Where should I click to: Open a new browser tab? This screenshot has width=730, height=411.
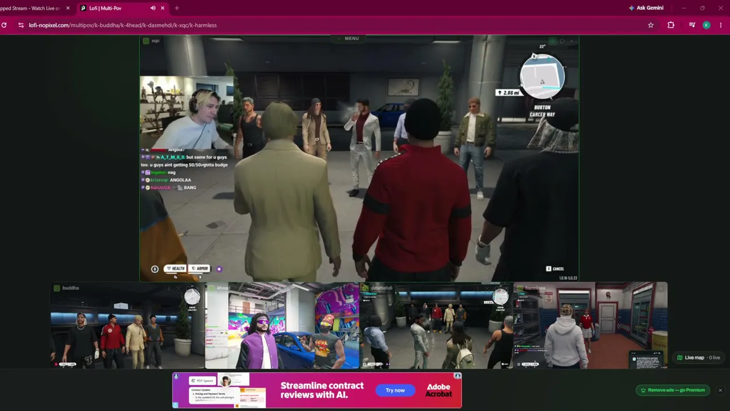point(177,8)
